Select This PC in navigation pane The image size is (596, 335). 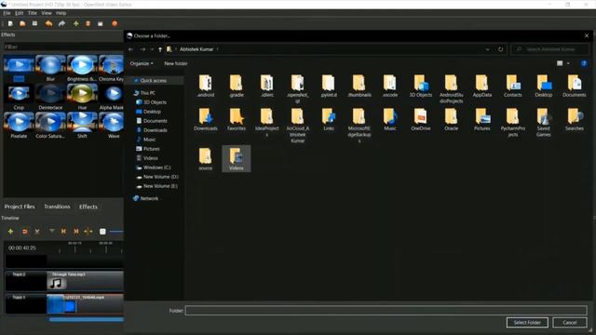click(147, 93)
